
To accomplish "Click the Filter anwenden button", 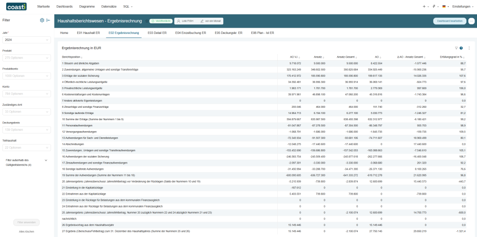I will pyautogui.click(x=26, y=222).
